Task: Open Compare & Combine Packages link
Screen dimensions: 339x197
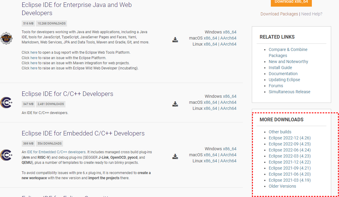Action: 288,52
